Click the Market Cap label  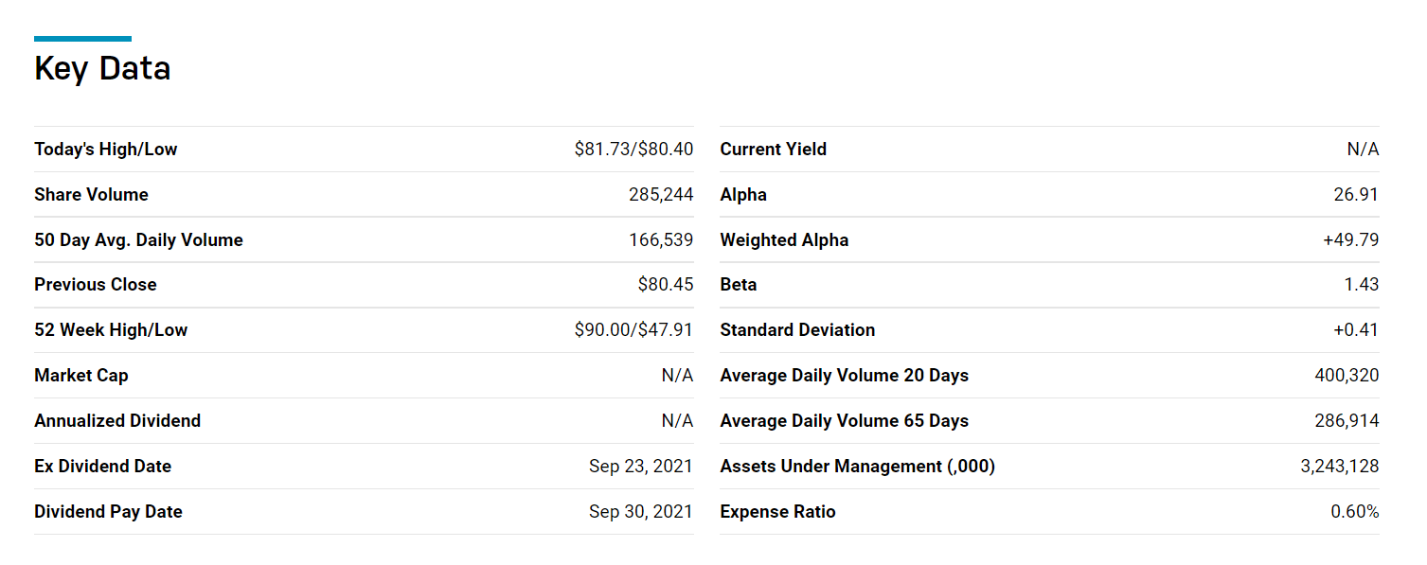(81, 376)
